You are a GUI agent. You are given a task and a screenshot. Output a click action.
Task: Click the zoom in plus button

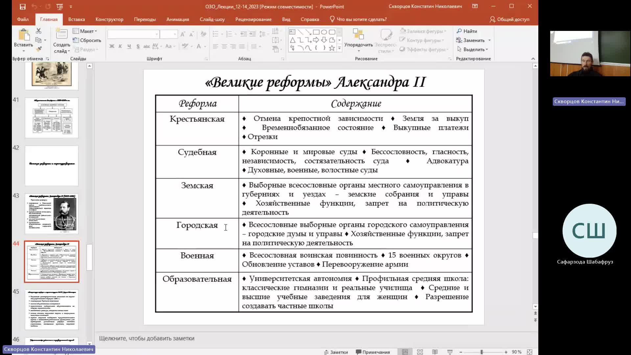click(x=506, y=352)
